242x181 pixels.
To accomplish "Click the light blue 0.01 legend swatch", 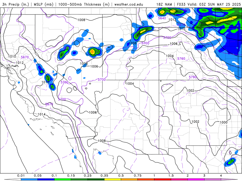I will click(x=29, y=179).
